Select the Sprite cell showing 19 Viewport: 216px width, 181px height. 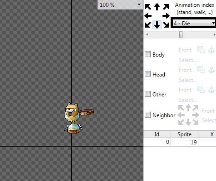coord(184,142)
